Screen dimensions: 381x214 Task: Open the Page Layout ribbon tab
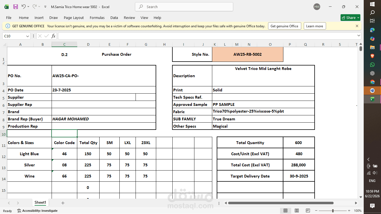pyautogui.click(x=74, y=18)
